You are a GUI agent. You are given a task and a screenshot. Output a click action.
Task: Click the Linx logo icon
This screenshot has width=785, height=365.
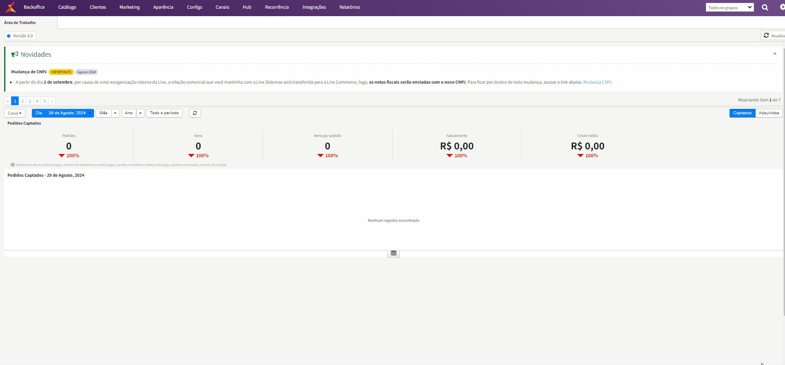(11, 7)
